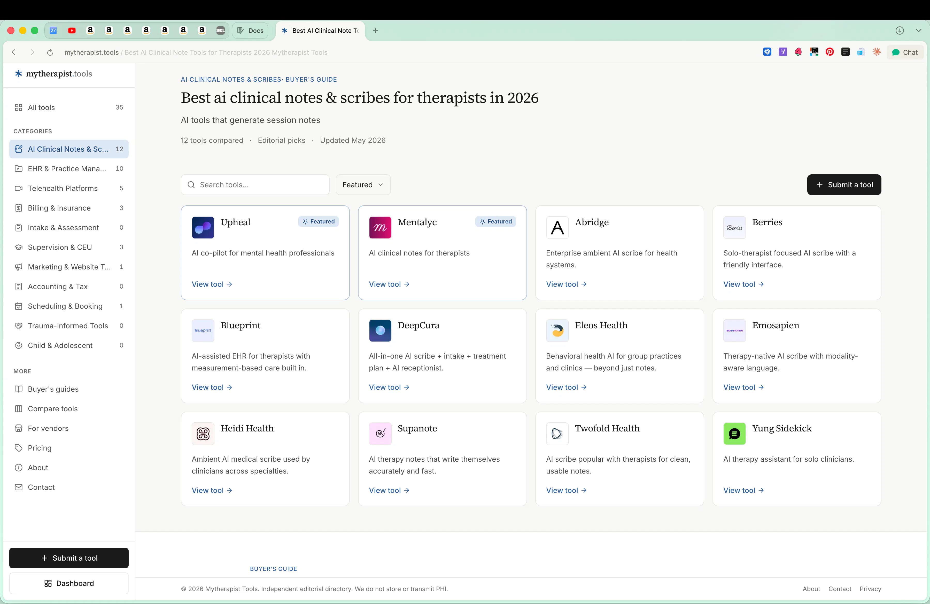Click the Yung Sidekick logo icon
Viewport: 930px width, 604px height.
735,434
